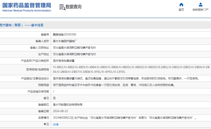Click the 数据查询 search document icon
Image resolution: width=211 pixels, height=129 pixels.
62,7
